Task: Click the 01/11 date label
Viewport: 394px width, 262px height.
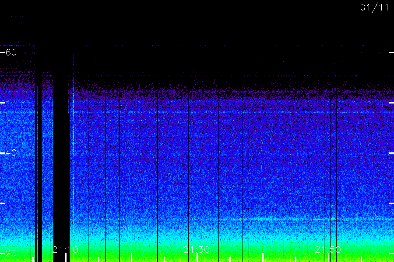Action: (x=374, y=7)
